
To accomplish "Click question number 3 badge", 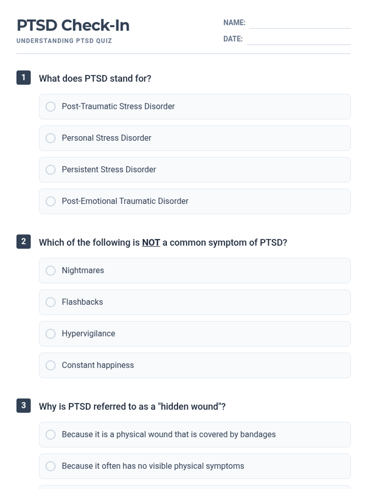I will coord(24,406).
